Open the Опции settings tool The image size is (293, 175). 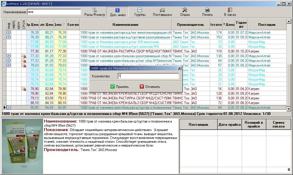(x=185, y=12)
